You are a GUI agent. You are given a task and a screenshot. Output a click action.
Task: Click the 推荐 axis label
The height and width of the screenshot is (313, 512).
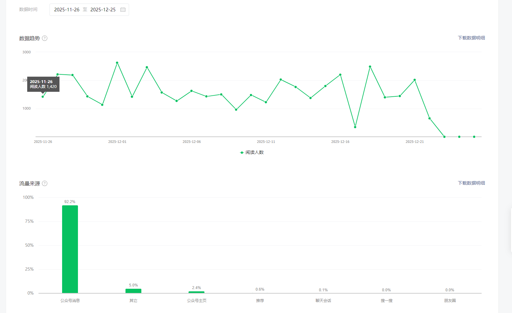click(x=260, y=301)
